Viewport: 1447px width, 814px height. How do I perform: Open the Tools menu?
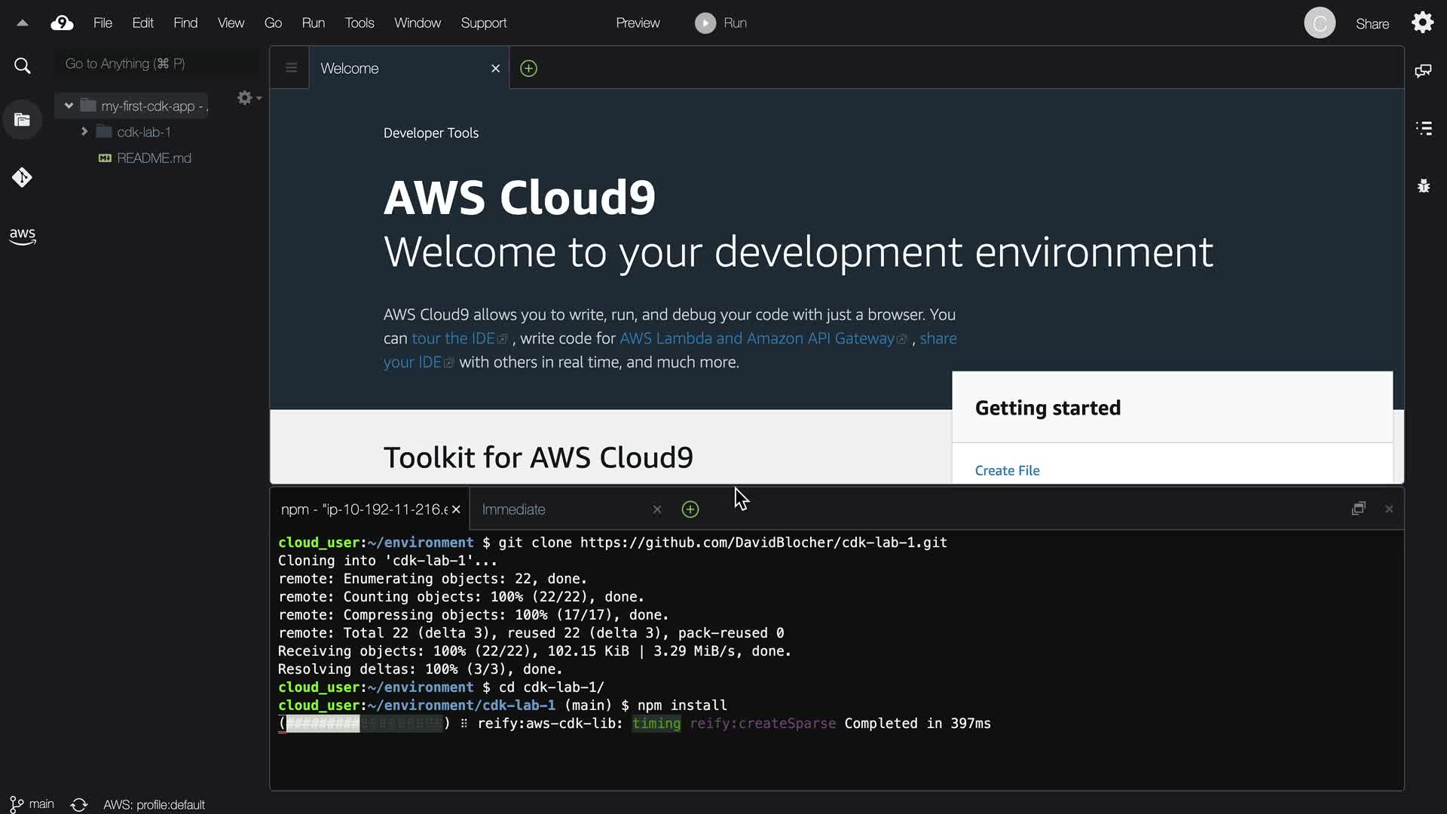pyautogui.click(x=359, y=23)
